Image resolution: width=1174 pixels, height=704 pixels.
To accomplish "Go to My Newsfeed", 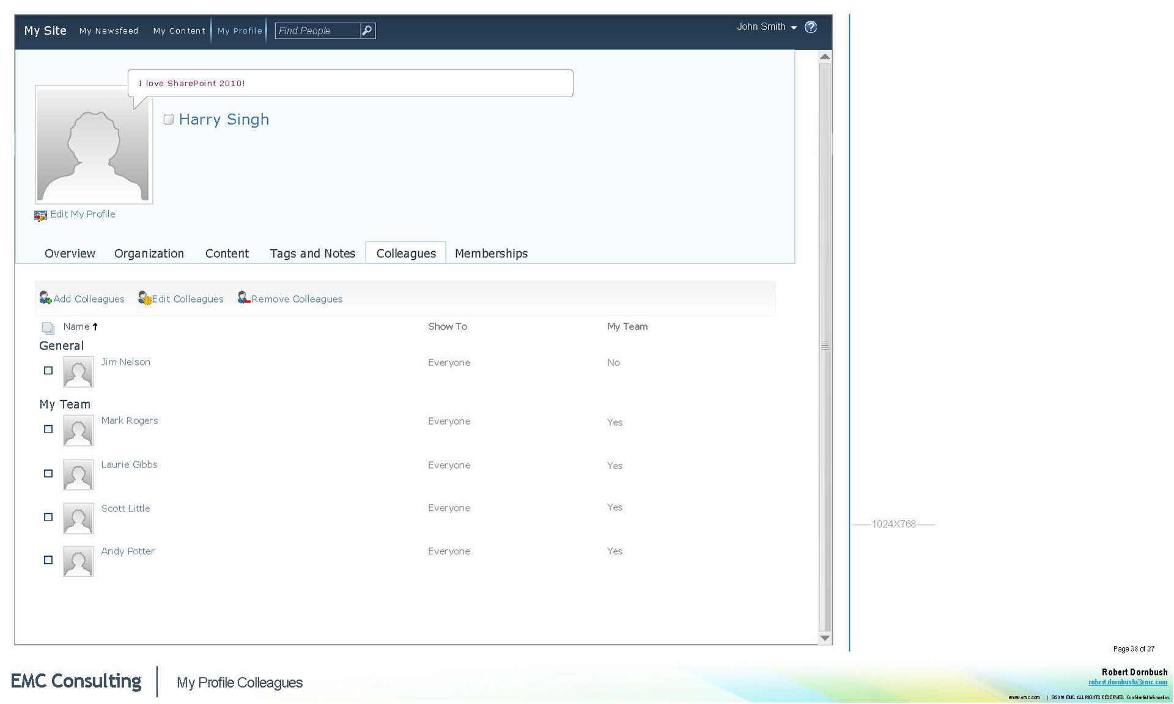I will (x=109, y=31).
